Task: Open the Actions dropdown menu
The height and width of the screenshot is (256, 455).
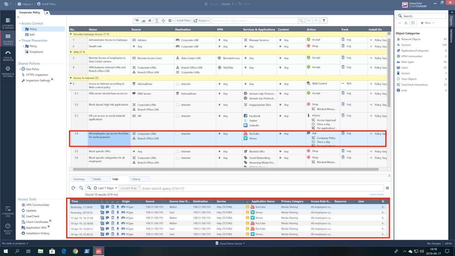Action: pos(201,21)
